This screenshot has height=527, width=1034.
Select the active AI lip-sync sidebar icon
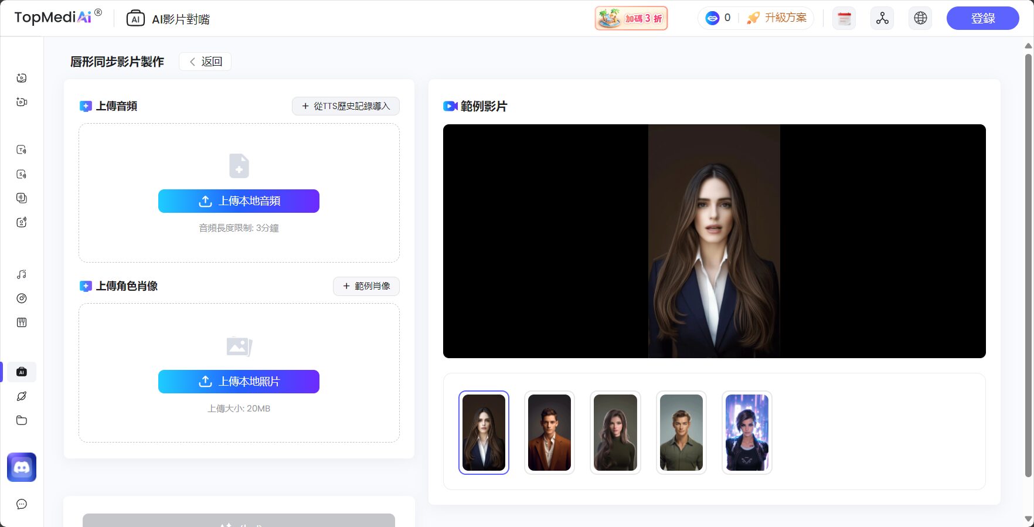[22, 372]
